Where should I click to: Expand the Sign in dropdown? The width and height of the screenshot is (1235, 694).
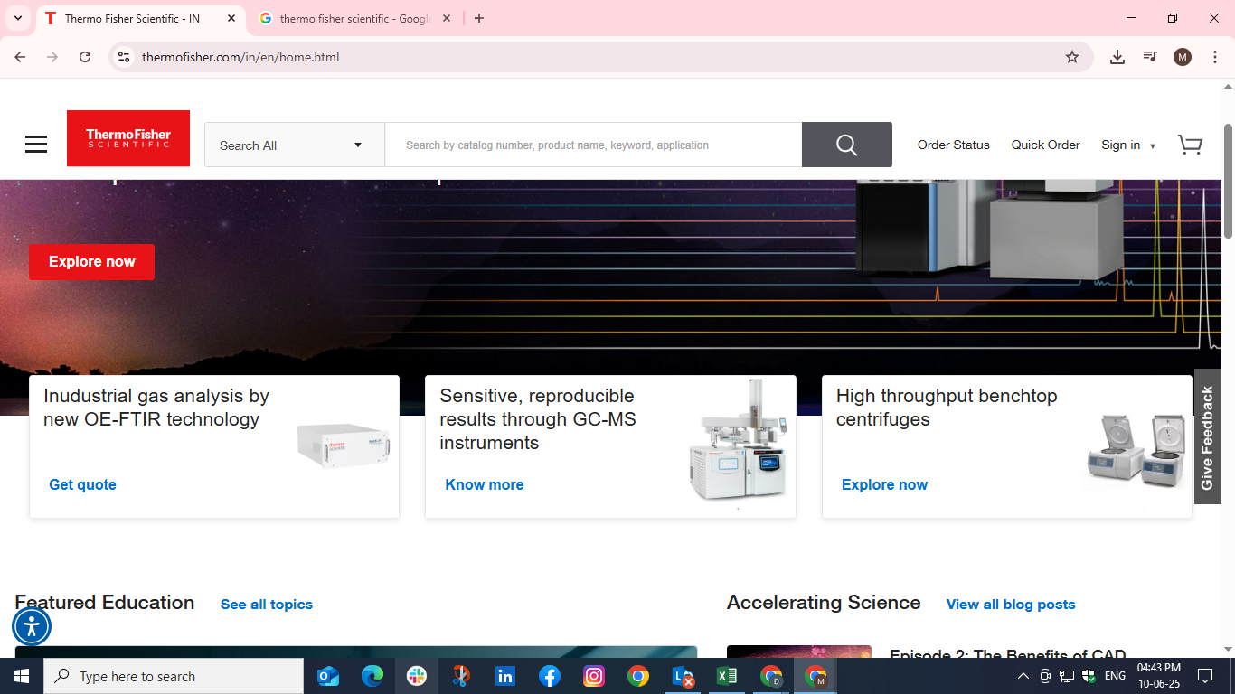tap(1128, 145)
